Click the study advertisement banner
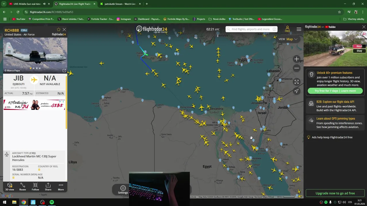Image resolution: width=367 pixels, height=206 pixels. (34, 105)
